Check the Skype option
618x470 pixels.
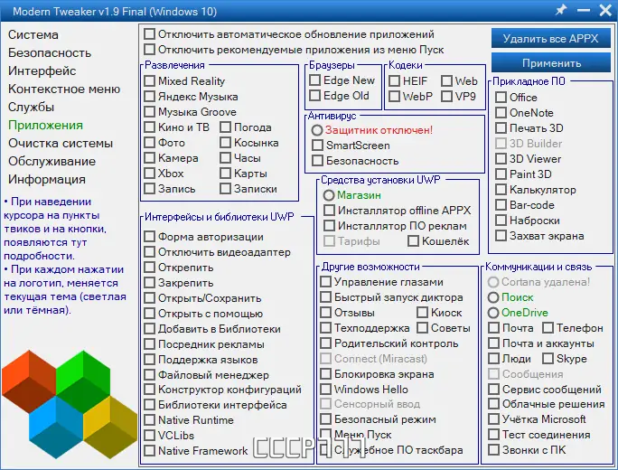tap(548, 359)
